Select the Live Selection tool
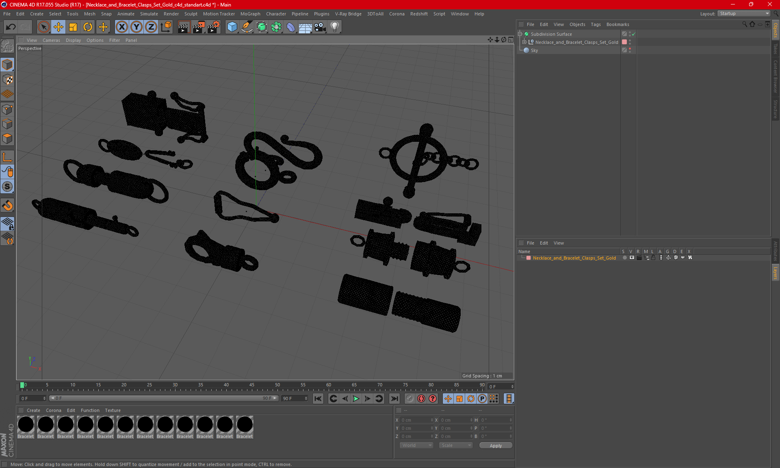The image size is (780, 468). (43, 27)
